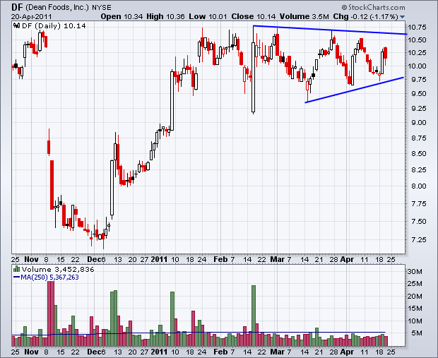Click the 7.25 price axis label
This screenshot has width=438, height=358.
419,240
